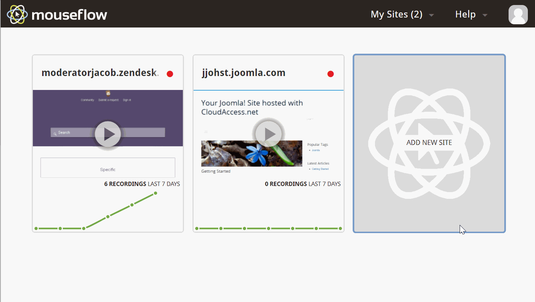Open the jjohst.joomla.com site title
The height and width of the screenshot is (302, 535).
[x=244, y=73]
